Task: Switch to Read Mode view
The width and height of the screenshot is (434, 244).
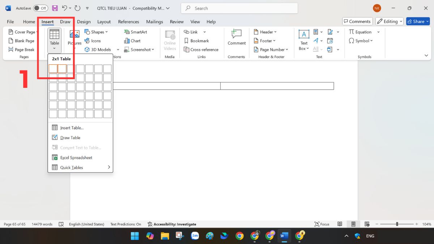Action: point(340,224)
